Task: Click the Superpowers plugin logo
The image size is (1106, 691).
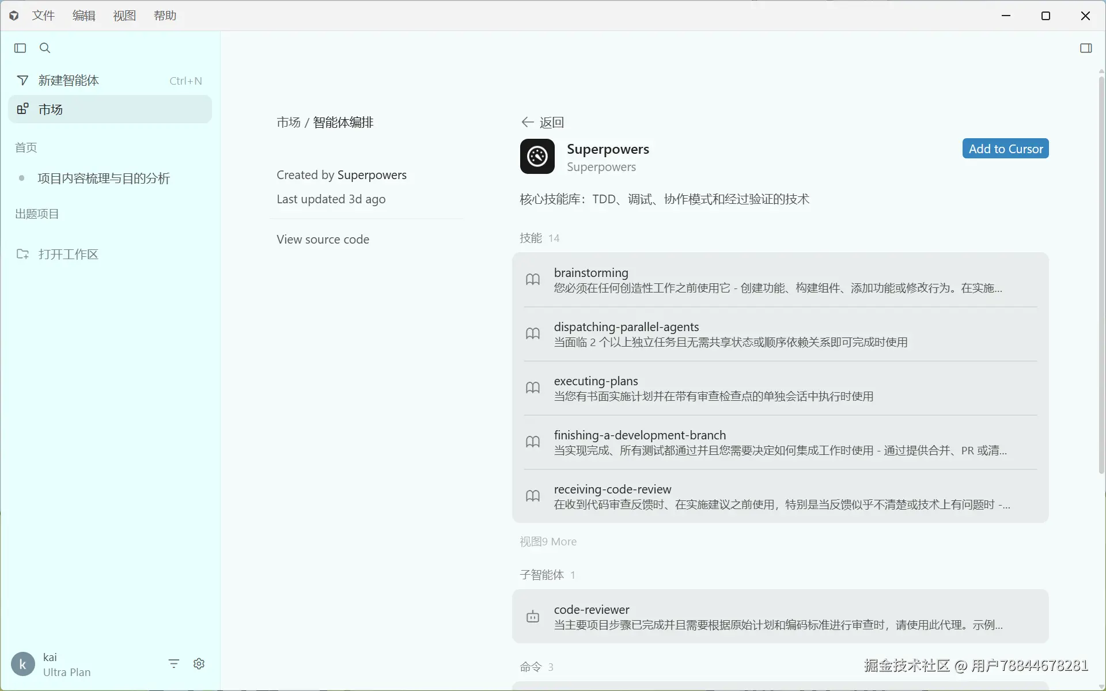Action: [x=537, y=156]
